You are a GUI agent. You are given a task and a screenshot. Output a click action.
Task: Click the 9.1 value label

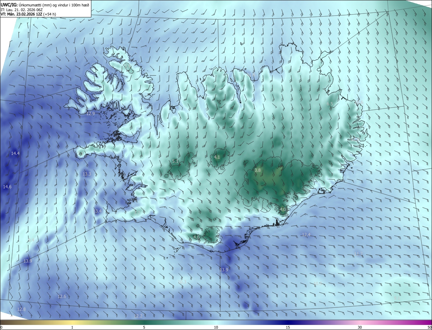coord(397,298)
